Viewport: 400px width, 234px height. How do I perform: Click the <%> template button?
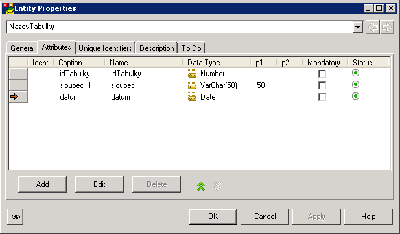[16, 217]
